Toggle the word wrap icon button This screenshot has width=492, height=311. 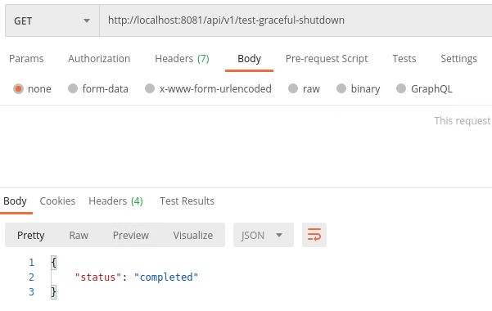(x=314, y=235)
